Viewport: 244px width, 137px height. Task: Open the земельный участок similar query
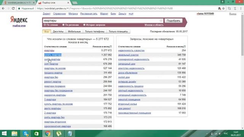tap(128, 55)
